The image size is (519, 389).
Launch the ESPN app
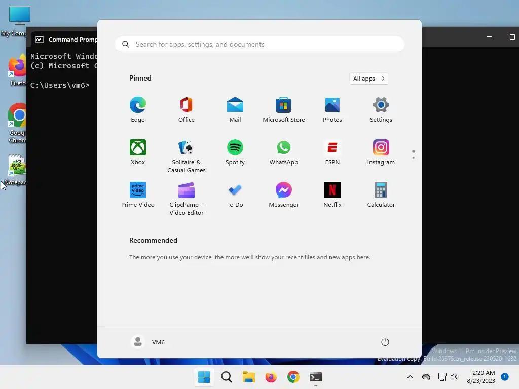[332, 152]
